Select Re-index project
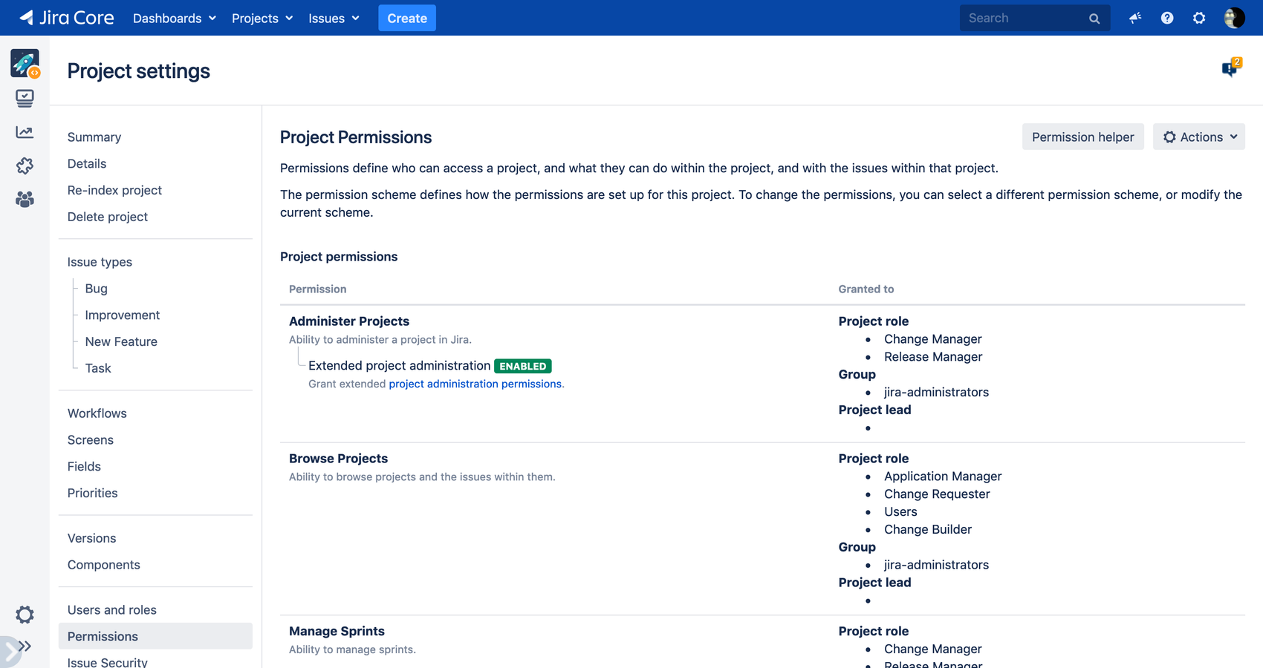This screenshot has height=668, width=1263. coord(114,191)
